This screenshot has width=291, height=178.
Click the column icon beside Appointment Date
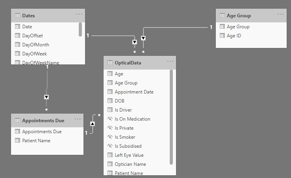pyautogui.click(x=110, y=92)
